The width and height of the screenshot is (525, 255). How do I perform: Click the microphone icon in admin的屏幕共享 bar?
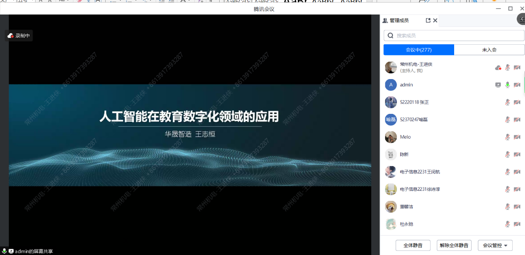pyautogui.click(x=4, y=251)
